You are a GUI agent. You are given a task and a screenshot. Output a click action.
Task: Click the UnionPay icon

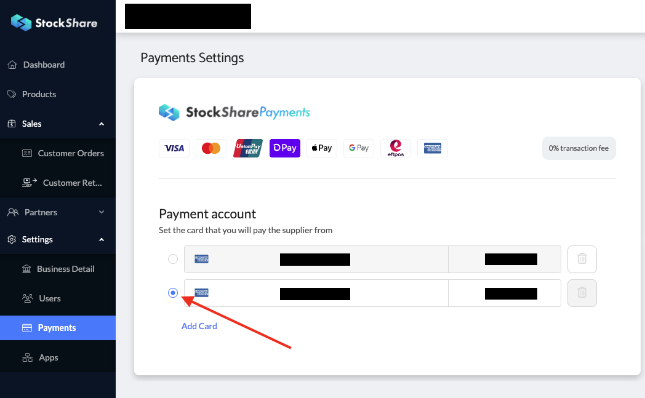pyautogui.click(x=248, y=148)
